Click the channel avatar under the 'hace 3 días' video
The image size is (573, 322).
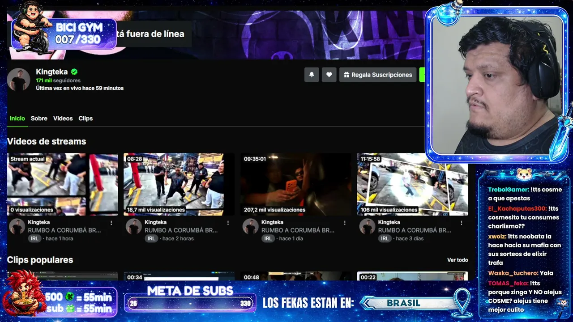coord(368,227)
